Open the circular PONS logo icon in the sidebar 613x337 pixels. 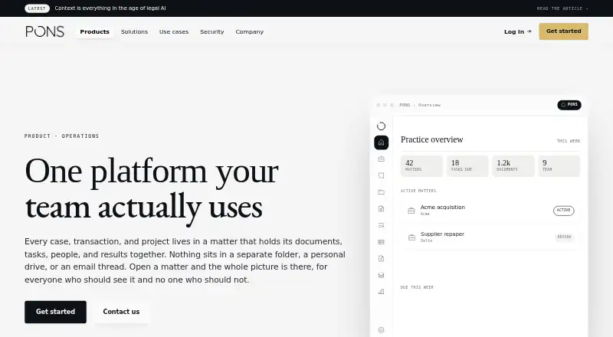click(x=381, y=126)
